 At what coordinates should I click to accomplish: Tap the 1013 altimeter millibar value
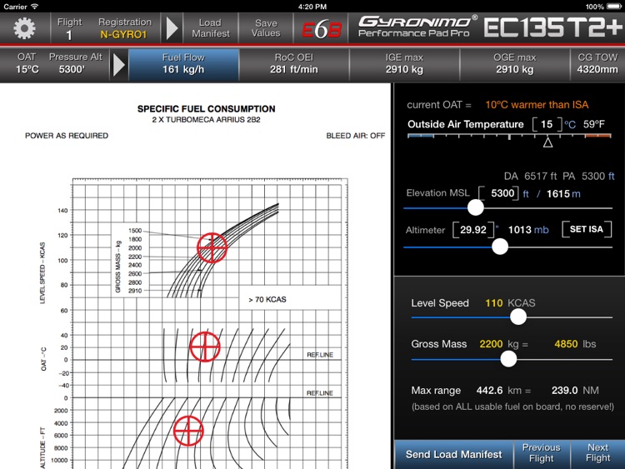520,230
